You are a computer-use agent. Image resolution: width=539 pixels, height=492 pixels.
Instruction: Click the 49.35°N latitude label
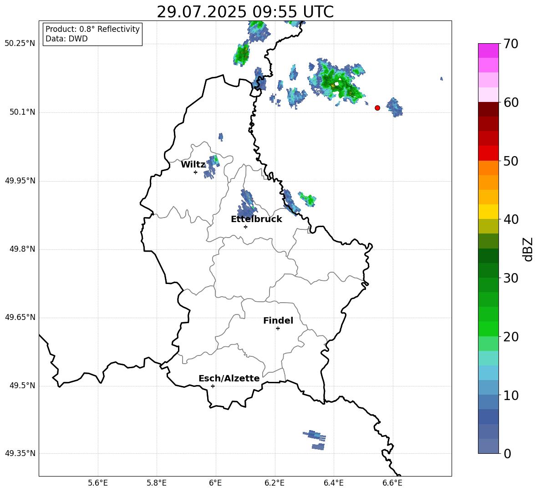20,453
